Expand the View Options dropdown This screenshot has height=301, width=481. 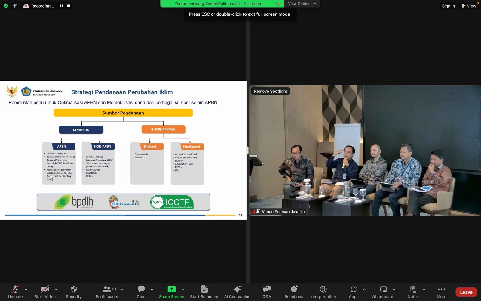point(302,4)
